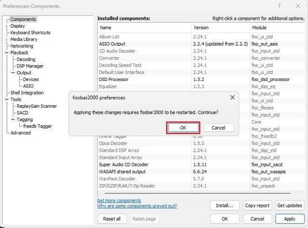This screenshot has height=228, width=308.
Task: Confirm restart with OK in foobar2000 dialog
Action: click(x=183, y=128)
